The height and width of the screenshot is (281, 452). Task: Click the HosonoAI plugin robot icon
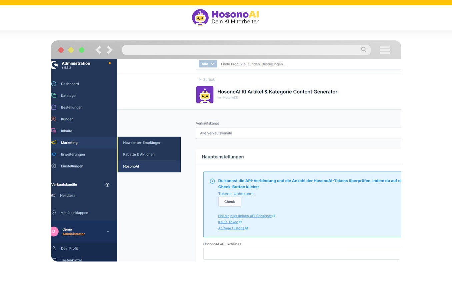pos(205,95)
